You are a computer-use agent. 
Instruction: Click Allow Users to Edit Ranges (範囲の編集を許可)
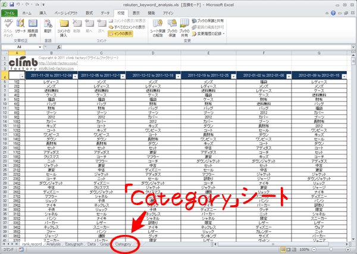(208, 27)
